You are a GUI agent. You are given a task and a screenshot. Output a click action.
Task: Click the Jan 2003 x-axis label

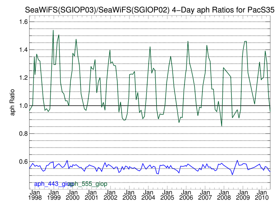pyautogui.click(x=129, y=195)
